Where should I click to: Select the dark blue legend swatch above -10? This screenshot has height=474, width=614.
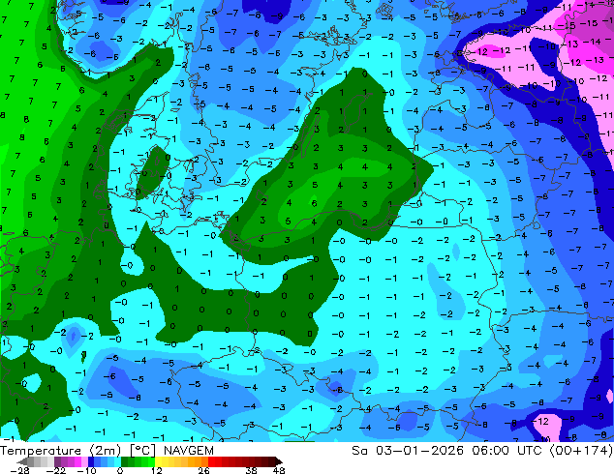pos(91,461)
